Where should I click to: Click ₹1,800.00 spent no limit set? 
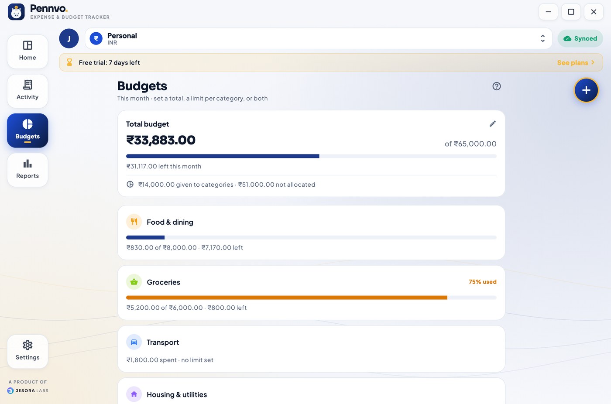[x=170, y=360]
